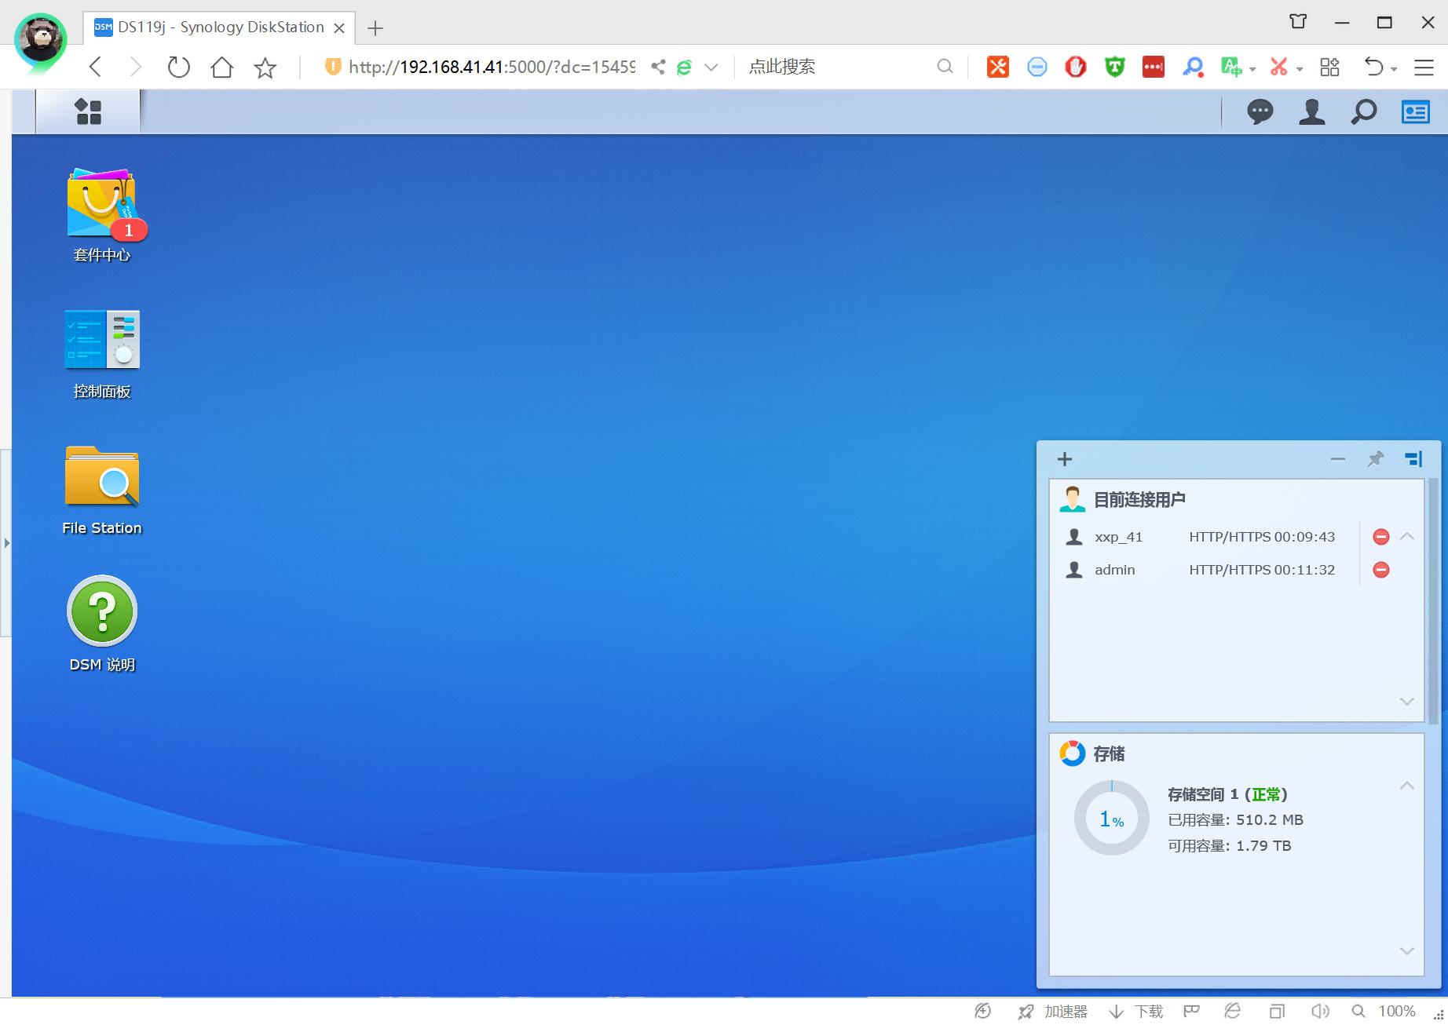Click the address bar URL

(x=492, y=67)
